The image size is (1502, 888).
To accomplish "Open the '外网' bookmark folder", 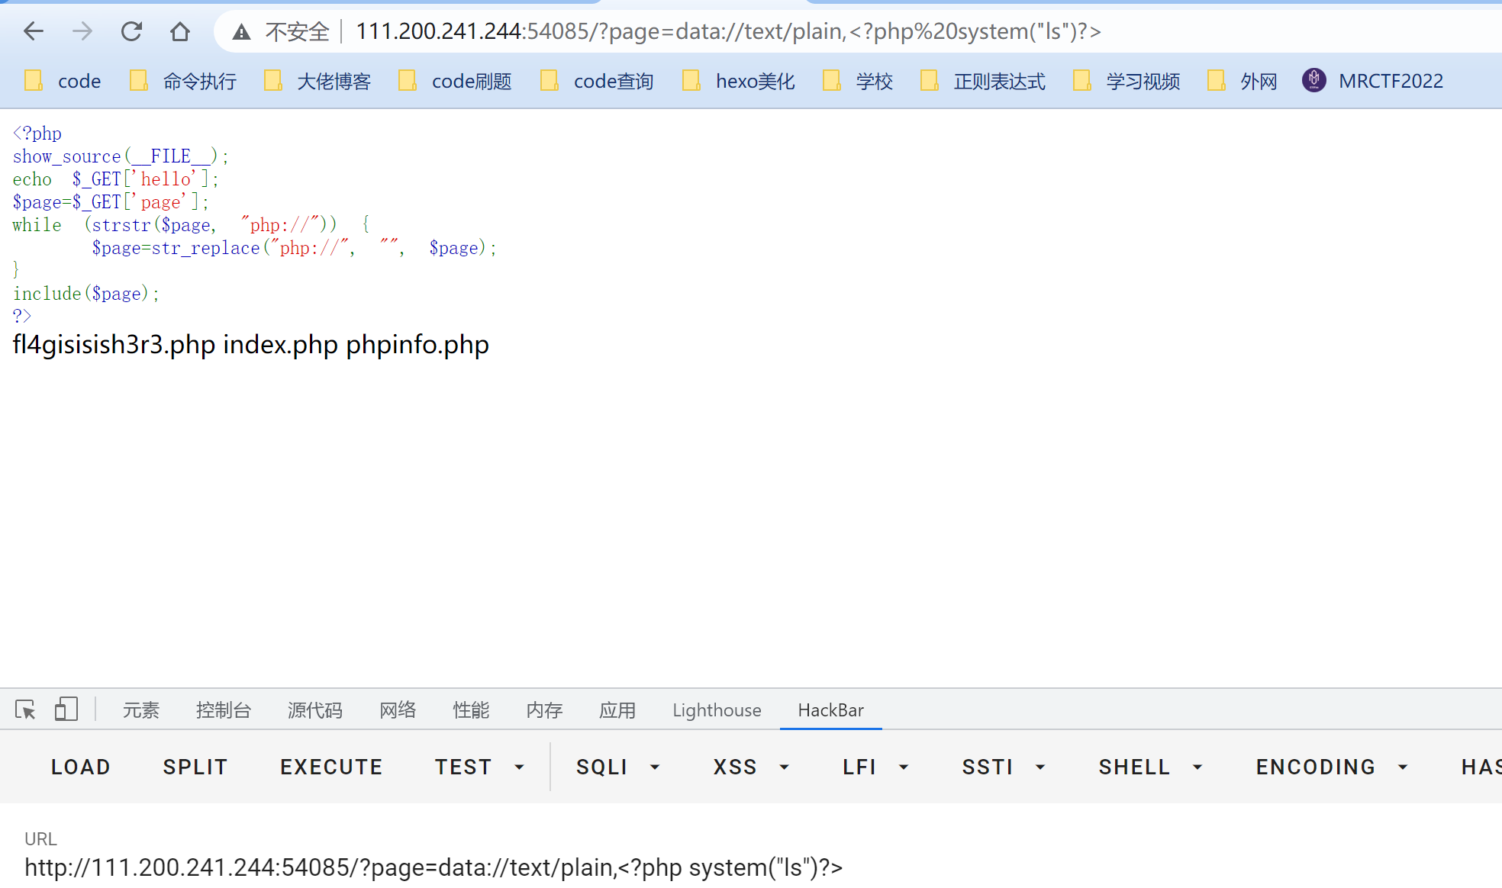I will (x=1243, y=81).
